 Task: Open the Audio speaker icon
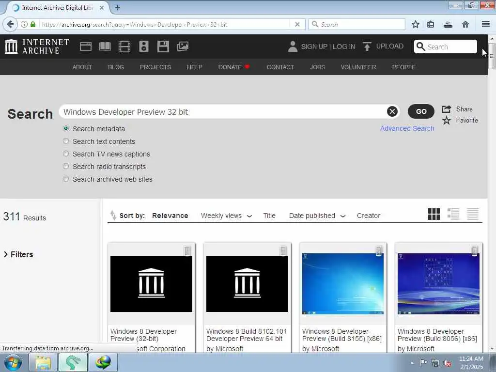pyautogui.click(x=143, y=46)
